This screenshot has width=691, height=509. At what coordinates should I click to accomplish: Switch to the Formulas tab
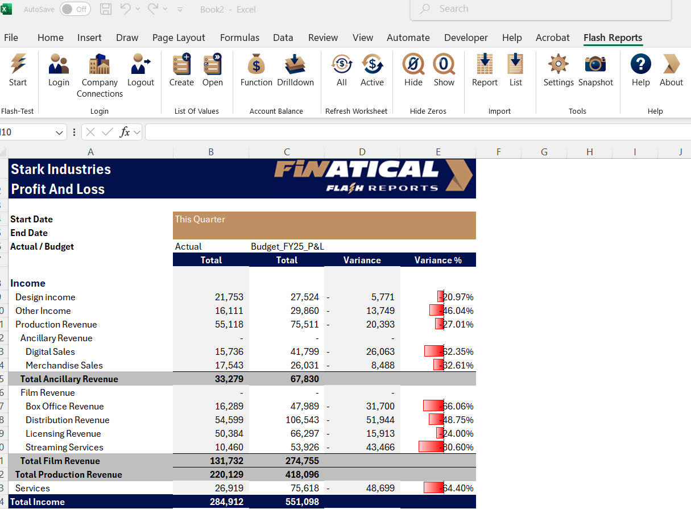coord(239,38)
